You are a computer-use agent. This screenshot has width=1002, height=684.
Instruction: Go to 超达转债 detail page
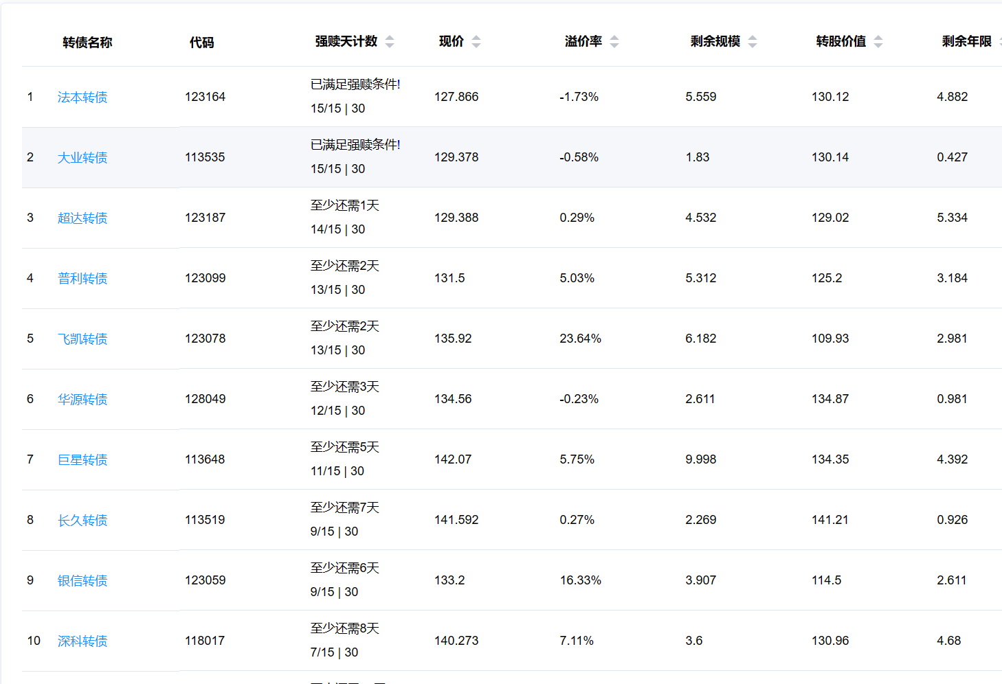(x=82, y=218)
